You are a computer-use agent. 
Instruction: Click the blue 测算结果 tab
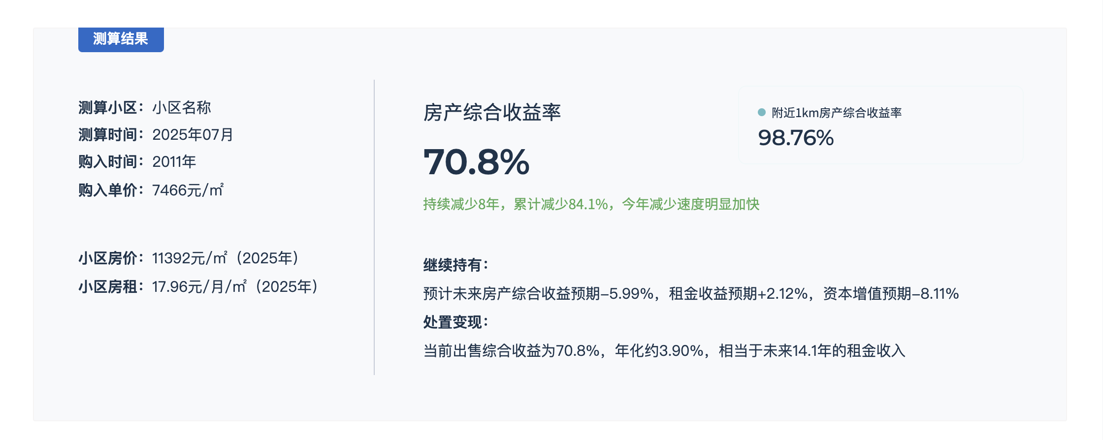121,39
